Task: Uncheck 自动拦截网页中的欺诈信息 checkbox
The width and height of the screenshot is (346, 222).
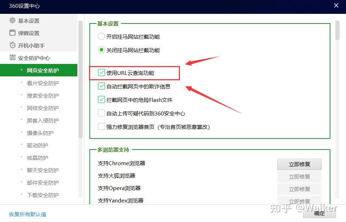Action: (101, 86)
